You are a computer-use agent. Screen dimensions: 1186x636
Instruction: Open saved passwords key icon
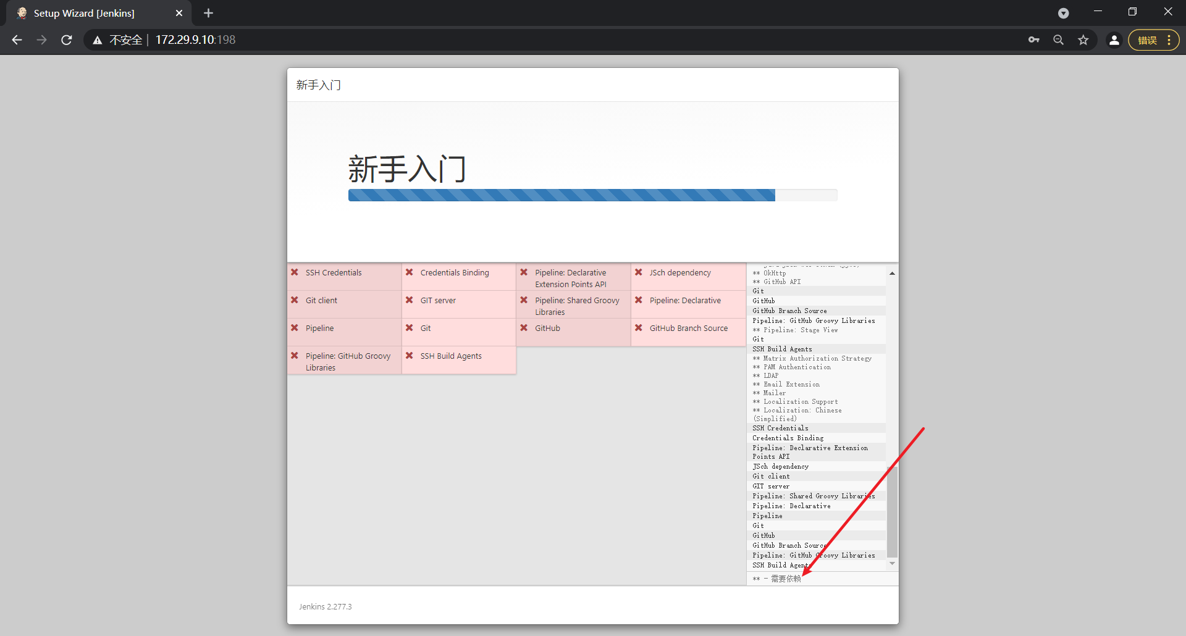tap(1033, 40)
